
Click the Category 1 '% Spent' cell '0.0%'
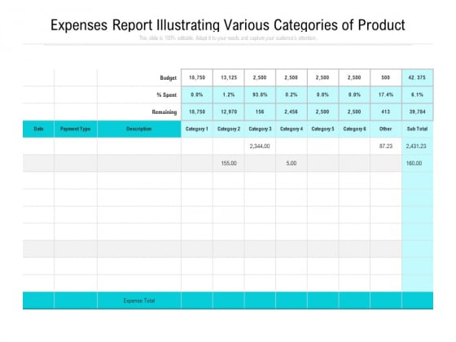tap(197, 94)
